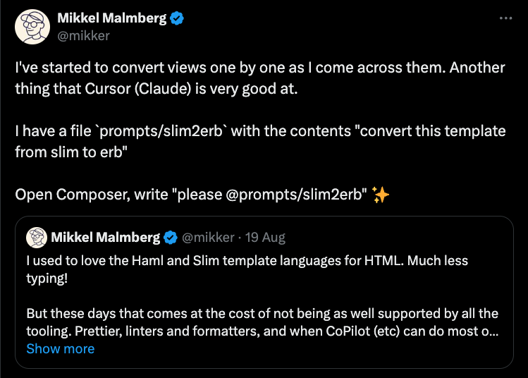Click the @mikker handle in the quoted tweet
This screenshot has height=378, width=528.
click(x=208, y=236)
